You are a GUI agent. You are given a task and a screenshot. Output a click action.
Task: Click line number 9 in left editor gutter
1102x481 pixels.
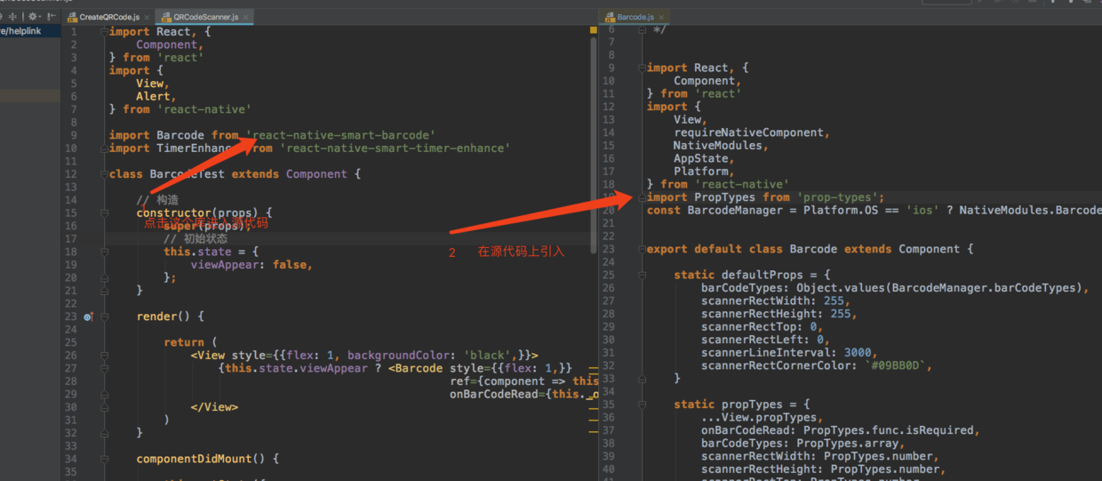[x=74, y=135]
